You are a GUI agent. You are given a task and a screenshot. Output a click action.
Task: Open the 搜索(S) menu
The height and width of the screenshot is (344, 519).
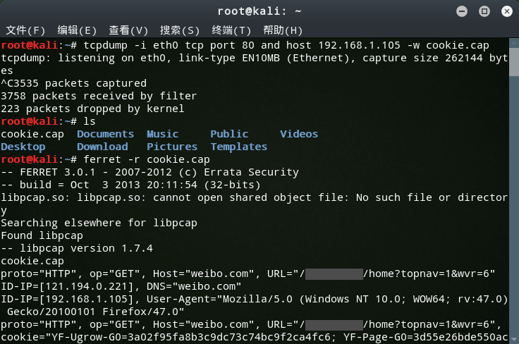click(180, 30)
